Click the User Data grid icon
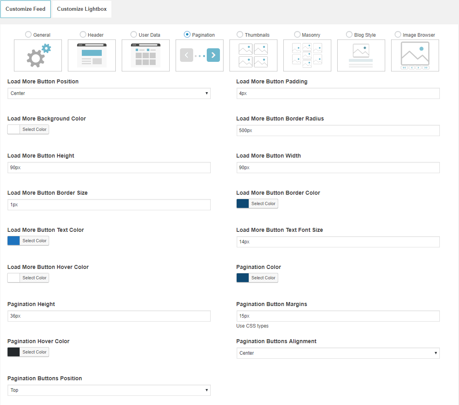 [x=146, y=55]
